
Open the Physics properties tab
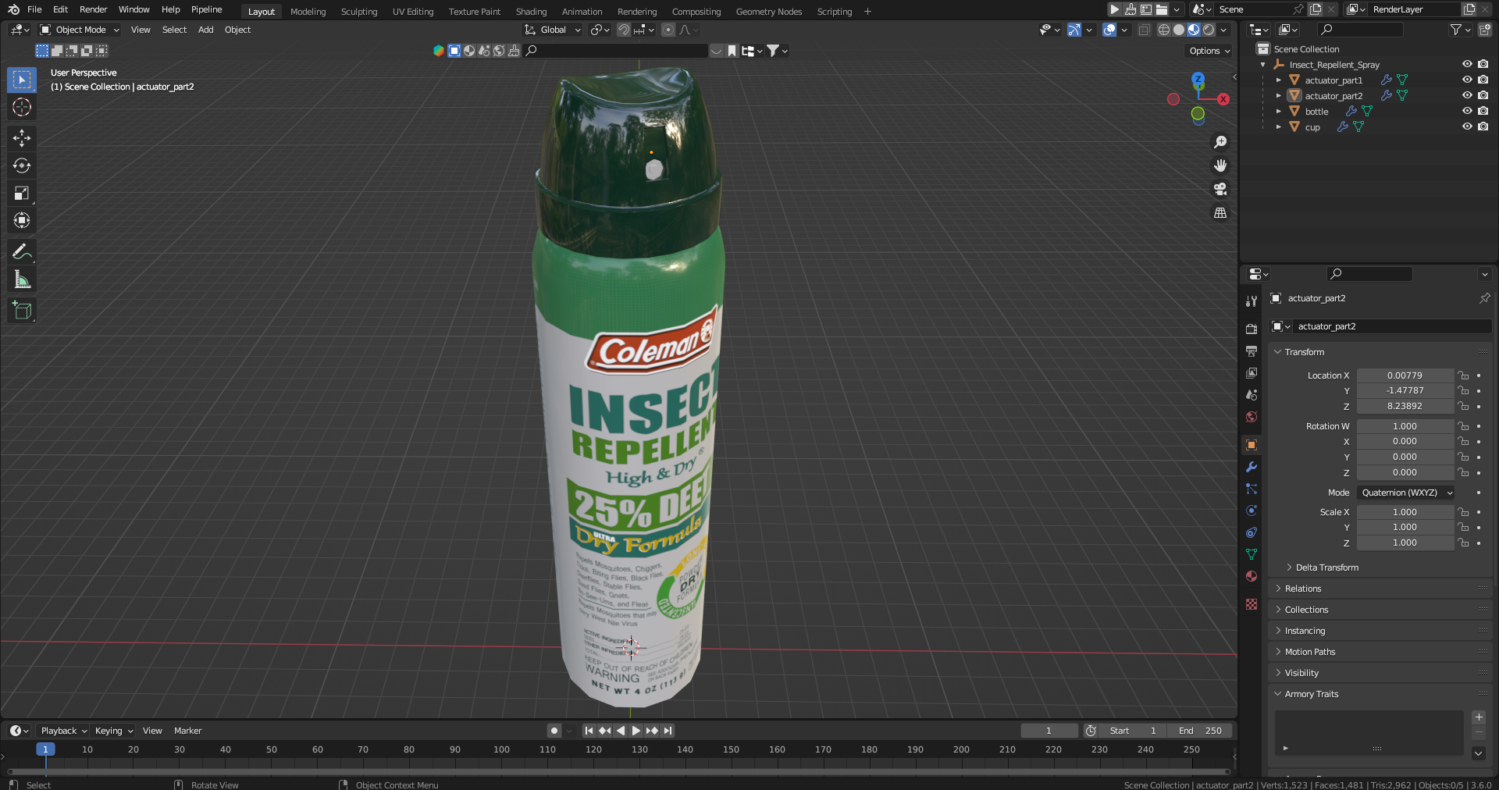click(1252, 511)
